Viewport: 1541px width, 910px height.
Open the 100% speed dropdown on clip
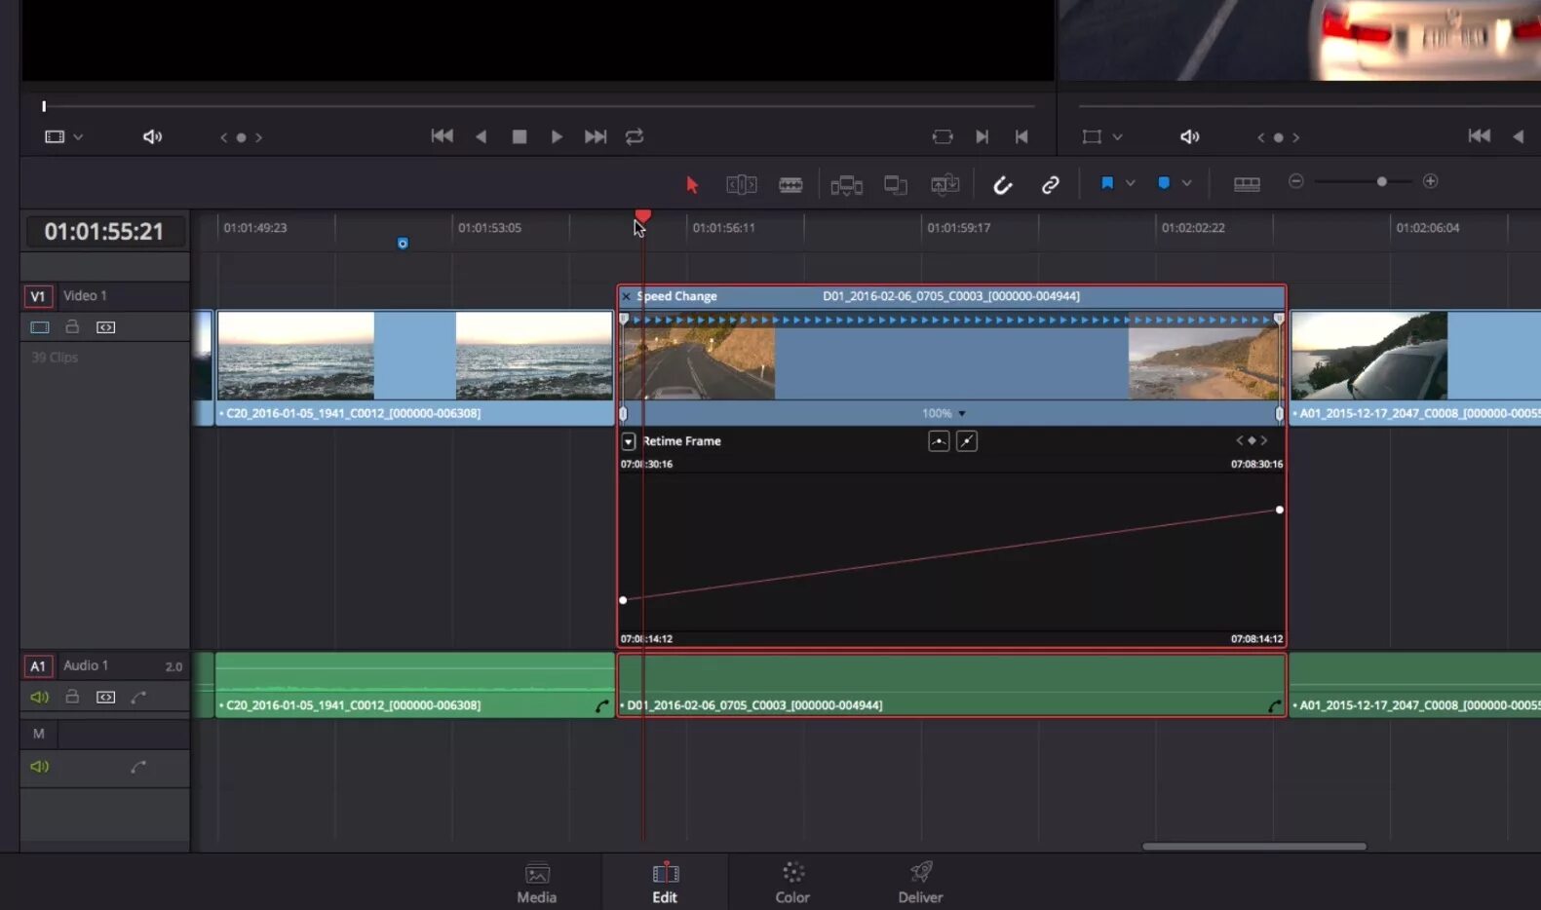point(961,414)
